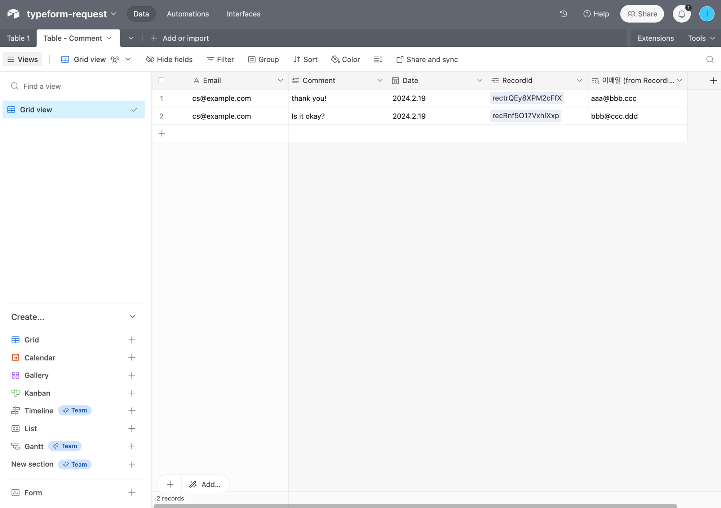Open Group toolbar option

[x=264, y=59]
